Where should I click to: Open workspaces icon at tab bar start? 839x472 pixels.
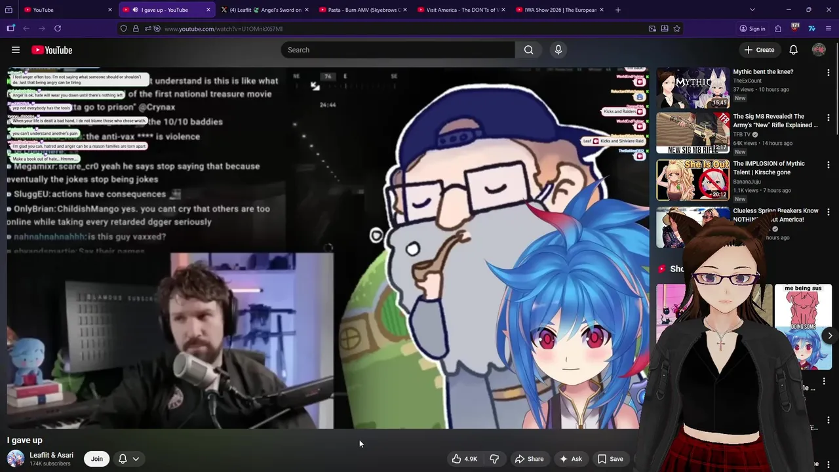9,10
